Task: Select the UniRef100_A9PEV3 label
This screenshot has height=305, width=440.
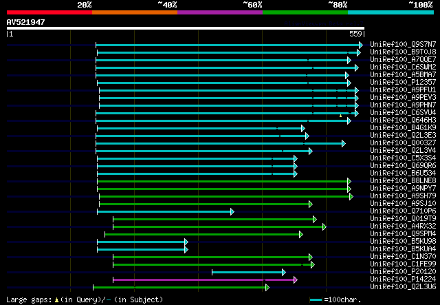Action: click(x=403, y=97)
